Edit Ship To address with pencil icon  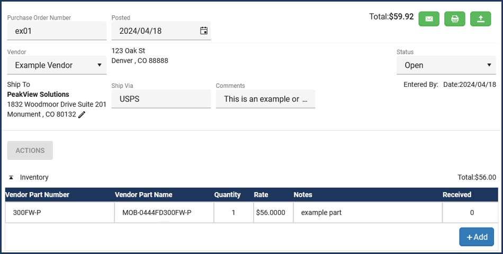click(82, 114)
